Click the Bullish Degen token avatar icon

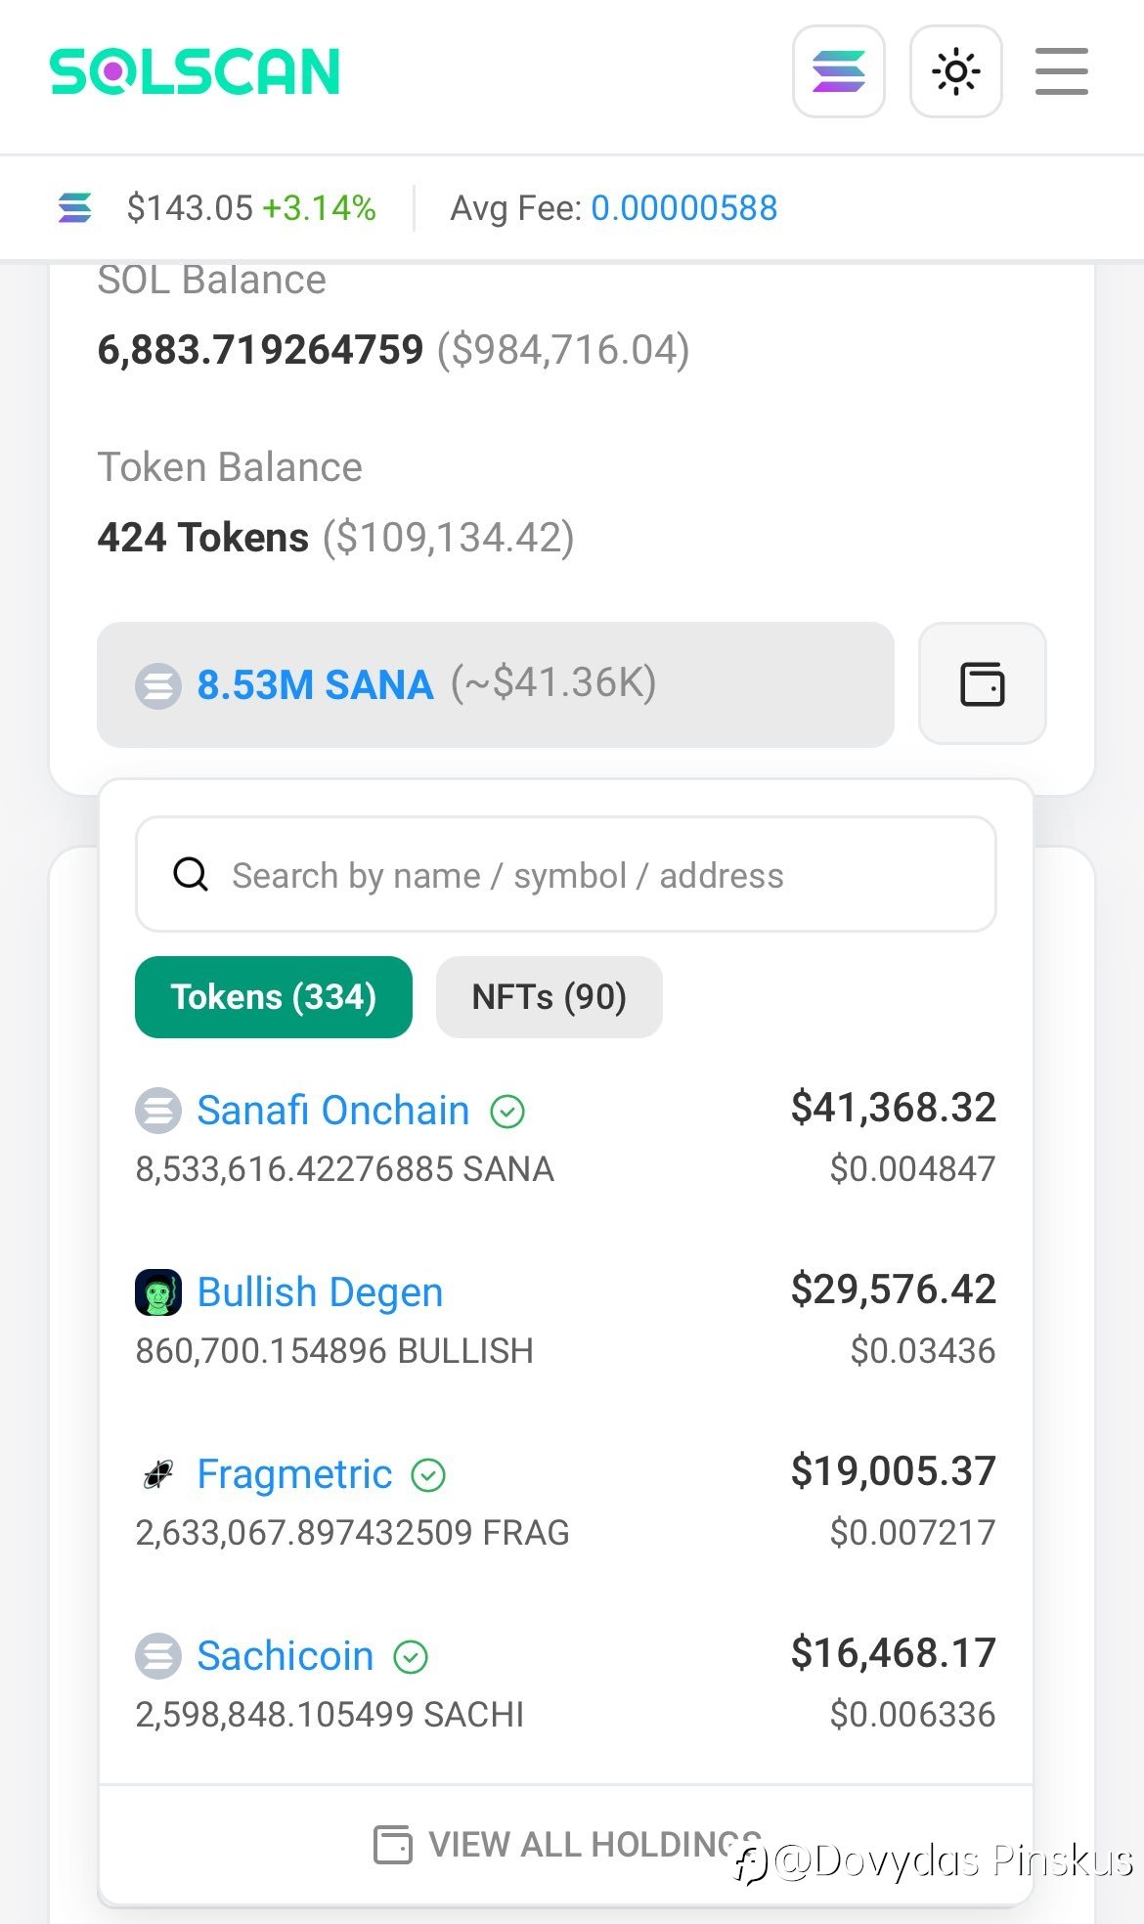tap(158, 1292)
